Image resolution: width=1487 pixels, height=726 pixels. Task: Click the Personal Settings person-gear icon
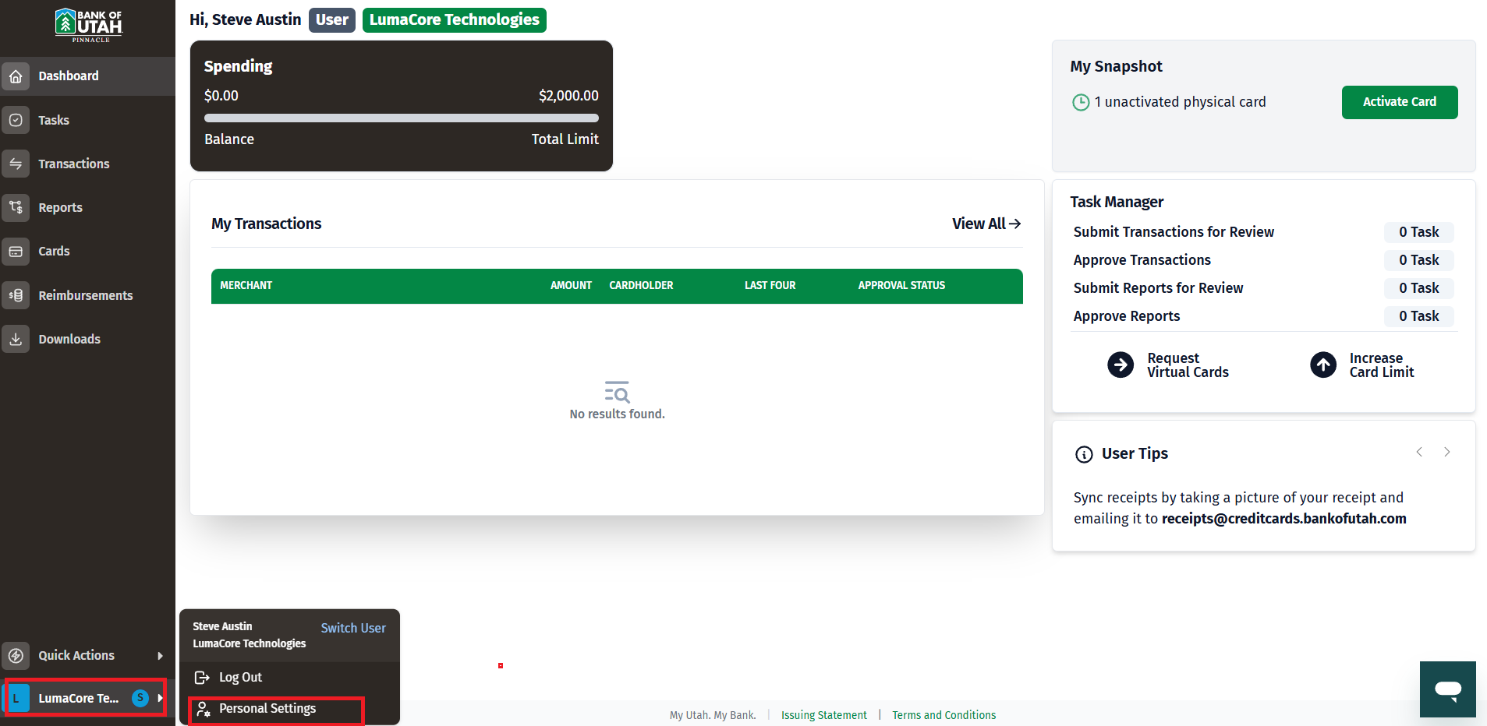coord(203,709)
